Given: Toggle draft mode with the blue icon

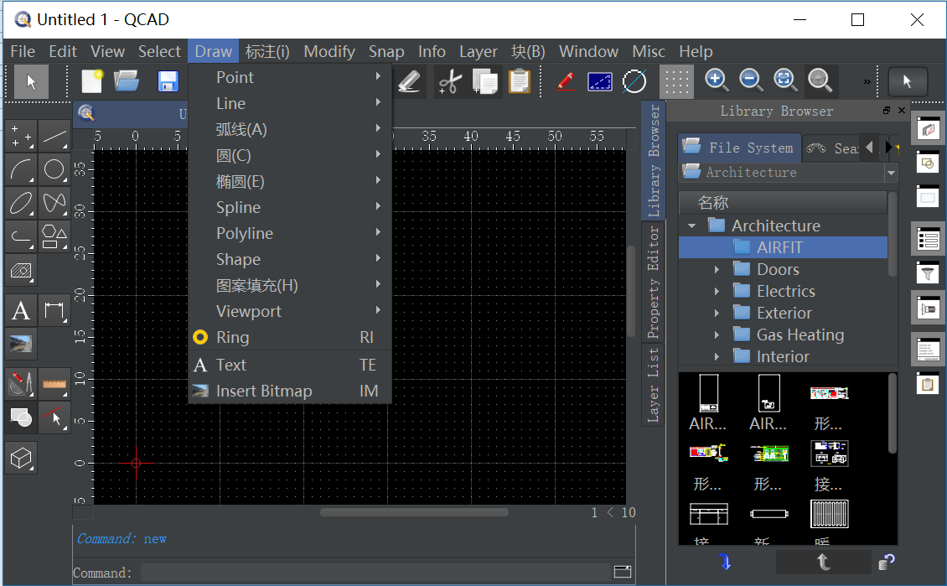Looking at the screenshot, I should pyautogui.click(x=599, y=81).
